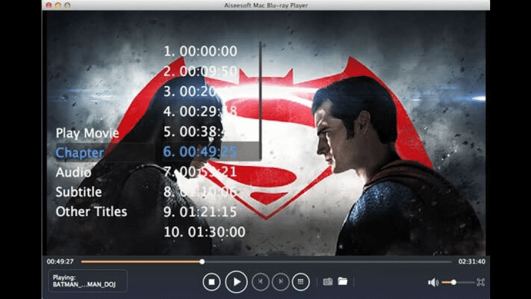Jump to chapter 8 in the list
This screenshot has width=531, height=299.
[x=200, y=192]
